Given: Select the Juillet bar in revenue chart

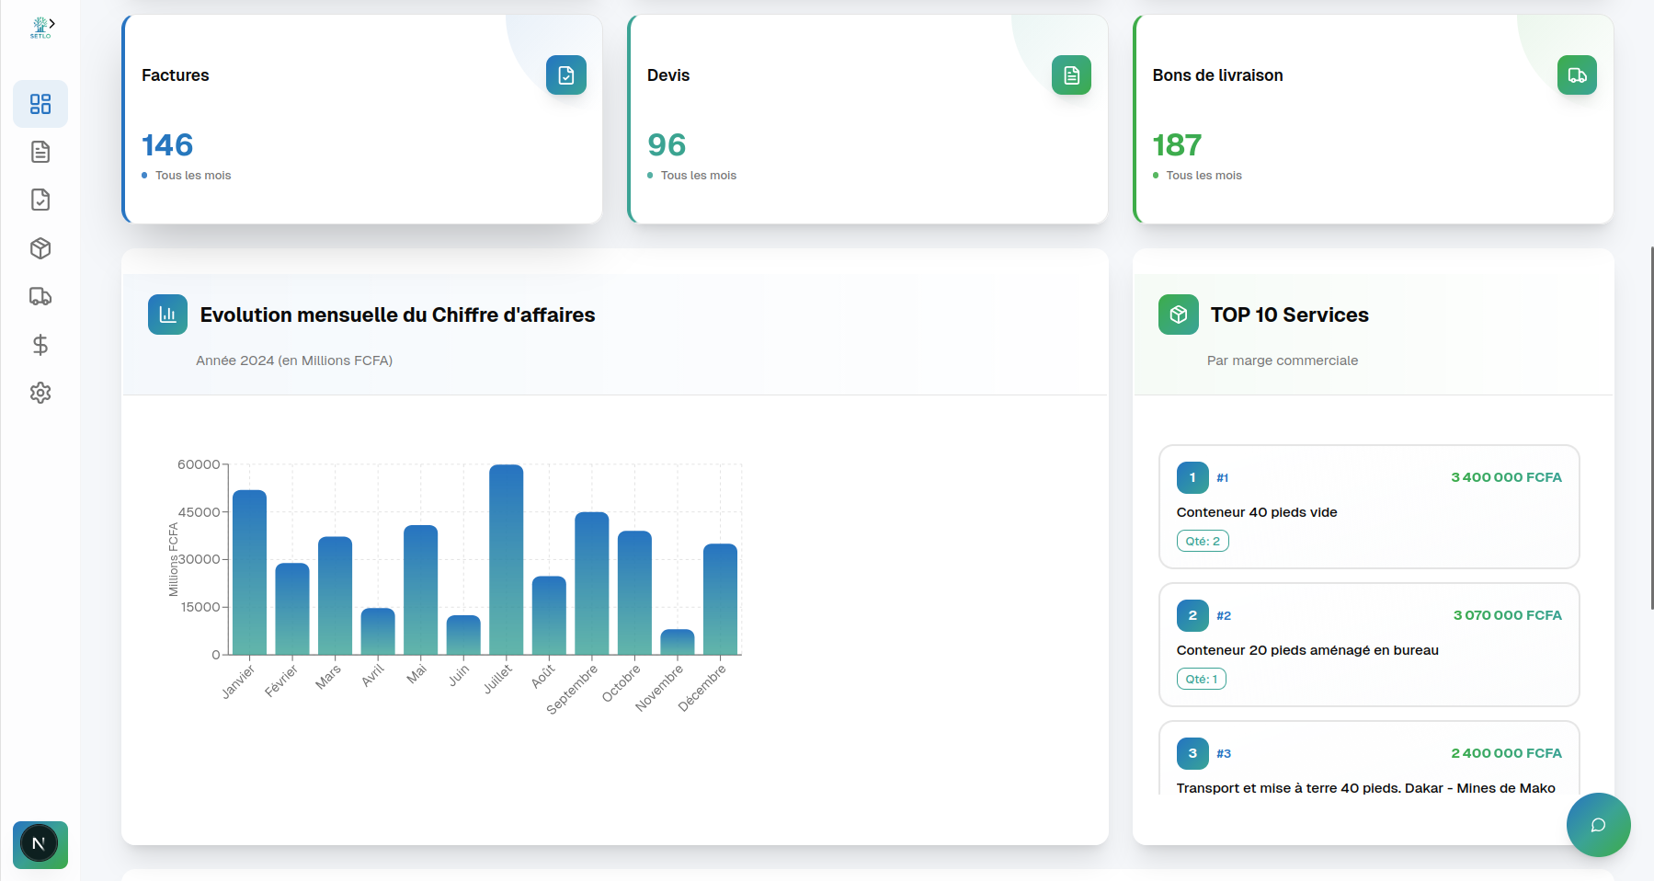Looking at the screenshot, I should click(506, 559).
